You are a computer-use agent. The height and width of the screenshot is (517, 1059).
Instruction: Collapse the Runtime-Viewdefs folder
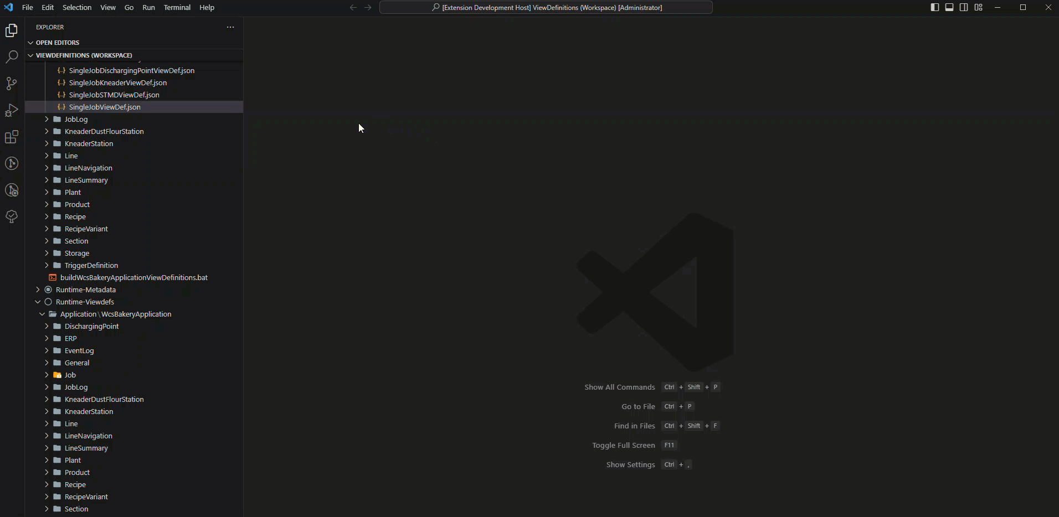(x=84, y=302)
